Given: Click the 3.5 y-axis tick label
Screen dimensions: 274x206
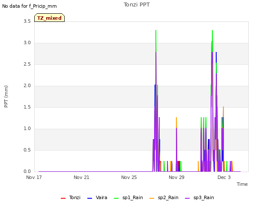Looking at the screenshot, I should coord(27,21).
